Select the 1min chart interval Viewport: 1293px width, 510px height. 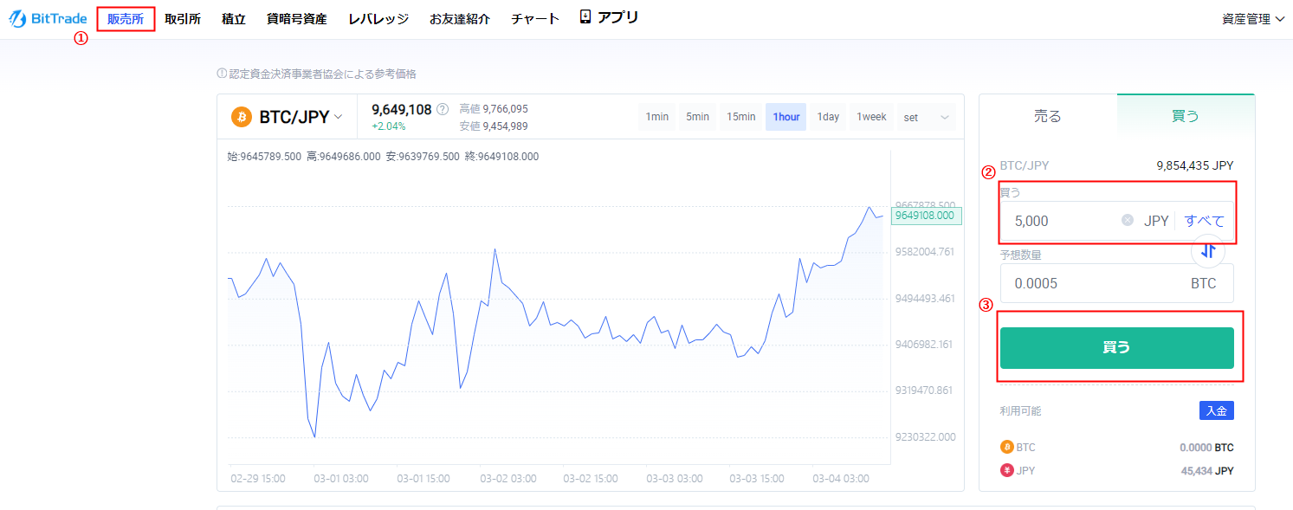(658, 117)
